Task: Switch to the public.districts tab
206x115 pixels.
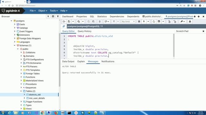Action: (x=152, y=16)
